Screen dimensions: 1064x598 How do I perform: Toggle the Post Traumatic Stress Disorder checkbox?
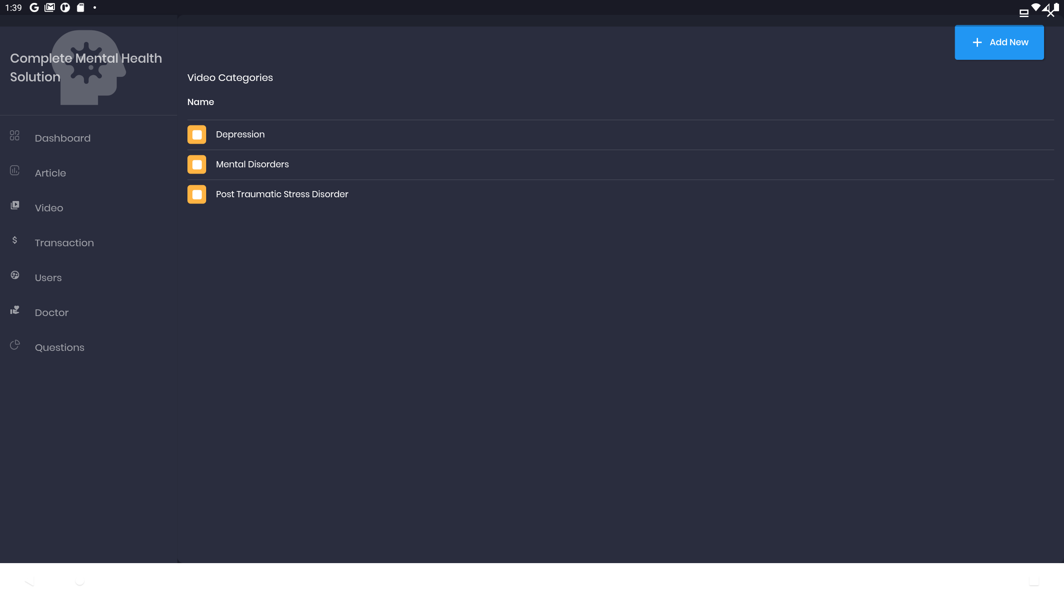click(x=197, y=194)
